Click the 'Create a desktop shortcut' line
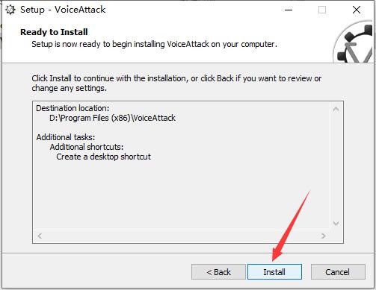Image resolution: width=376 pixels, height=290 pixels. [x=103, y=157]
